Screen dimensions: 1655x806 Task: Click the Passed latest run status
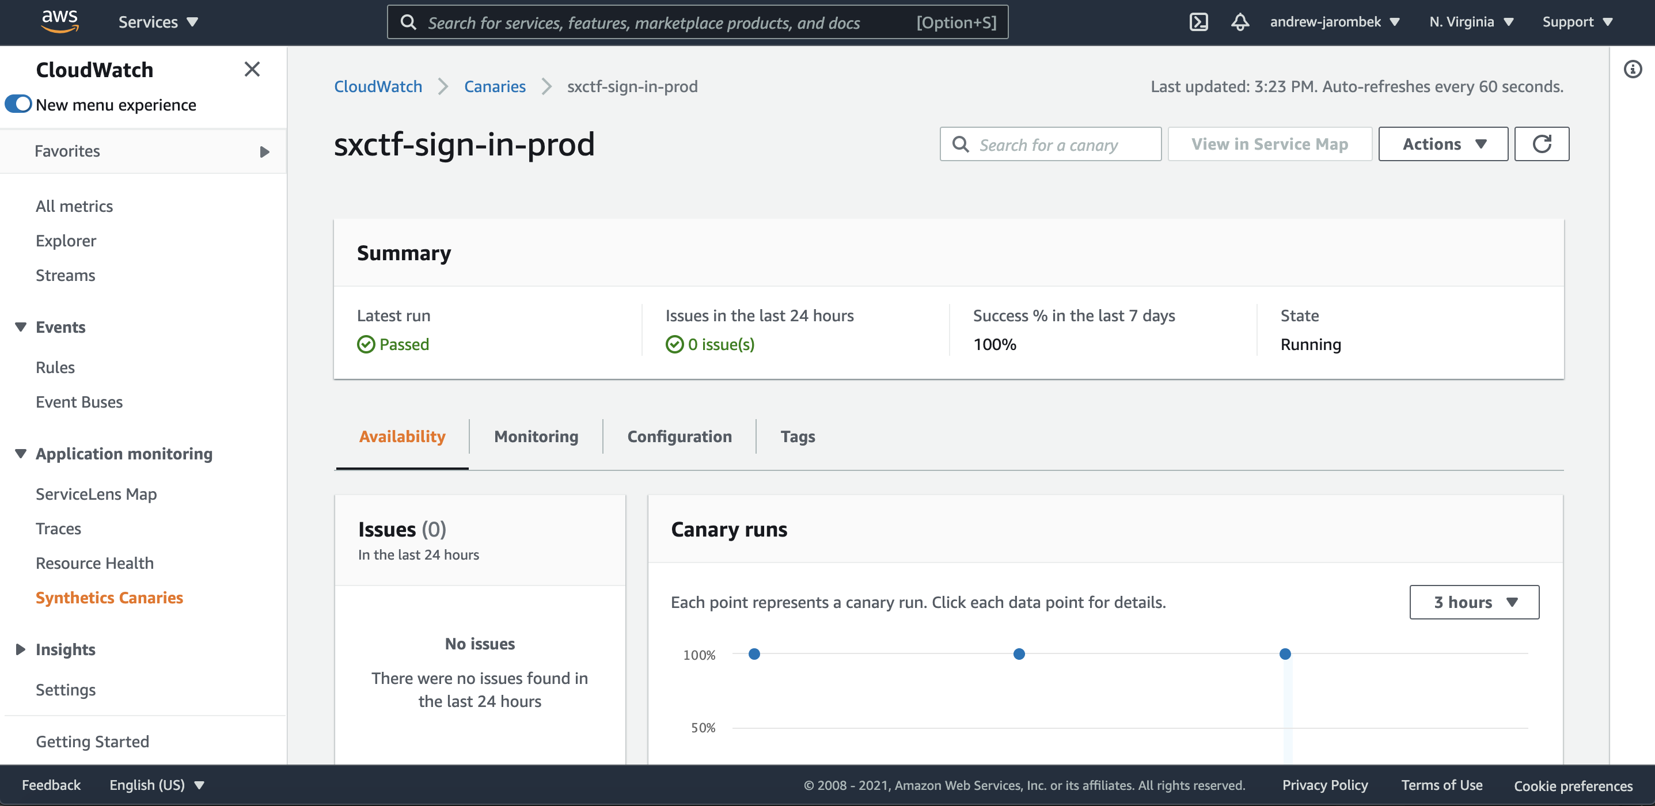pos(393,344)
